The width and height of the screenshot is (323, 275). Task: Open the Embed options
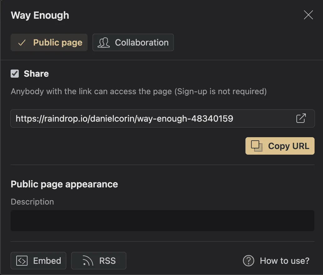38,261
